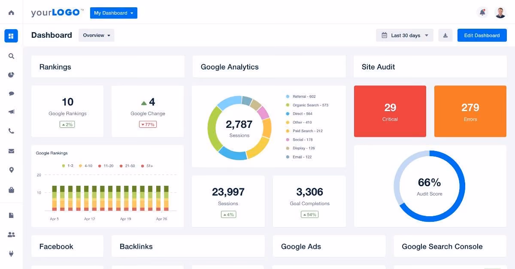Click the red 29 Critical card
Image resolution: width=515 pixels, height=269 pixels.
[390, 111]
